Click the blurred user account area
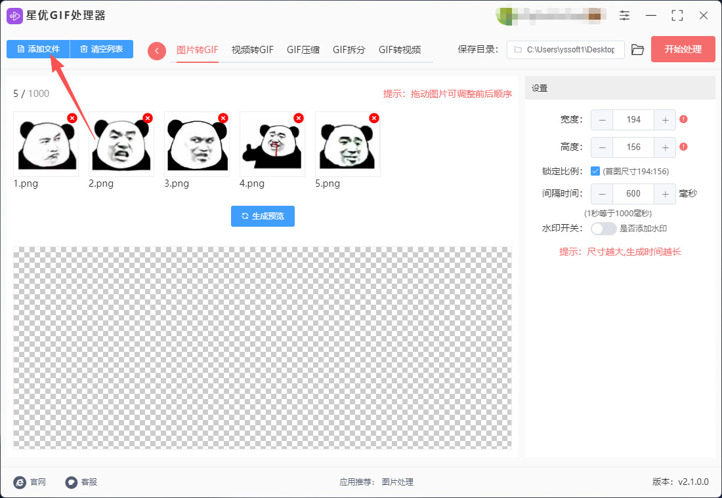The image size is (722, 498). [550, 16]
